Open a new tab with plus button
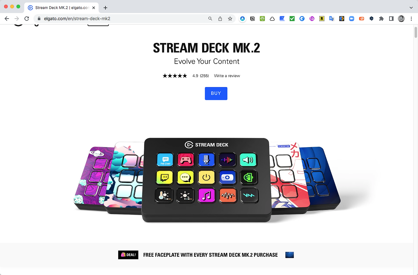The height and width of the screenshot is (275, 418). click(x=105, y=8)
